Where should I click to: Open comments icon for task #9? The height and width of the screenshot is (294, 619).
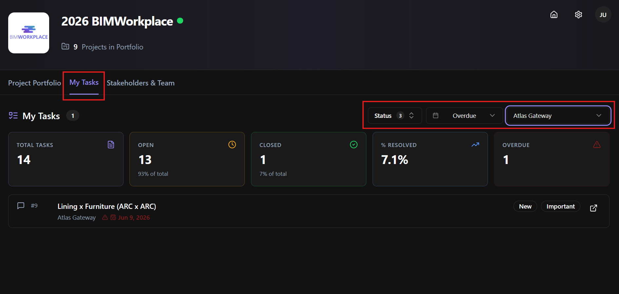(x=21, y=206)
